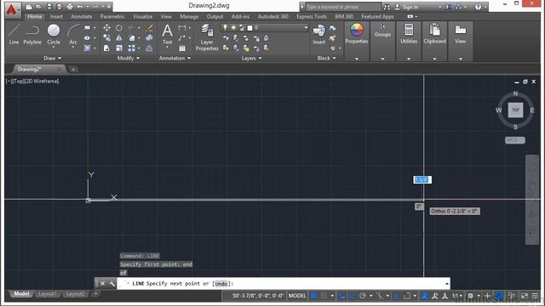Expand command line history arrow
The width and height of the screenshot is (545, 306).
pyautogui.click(x=446, y=284)
